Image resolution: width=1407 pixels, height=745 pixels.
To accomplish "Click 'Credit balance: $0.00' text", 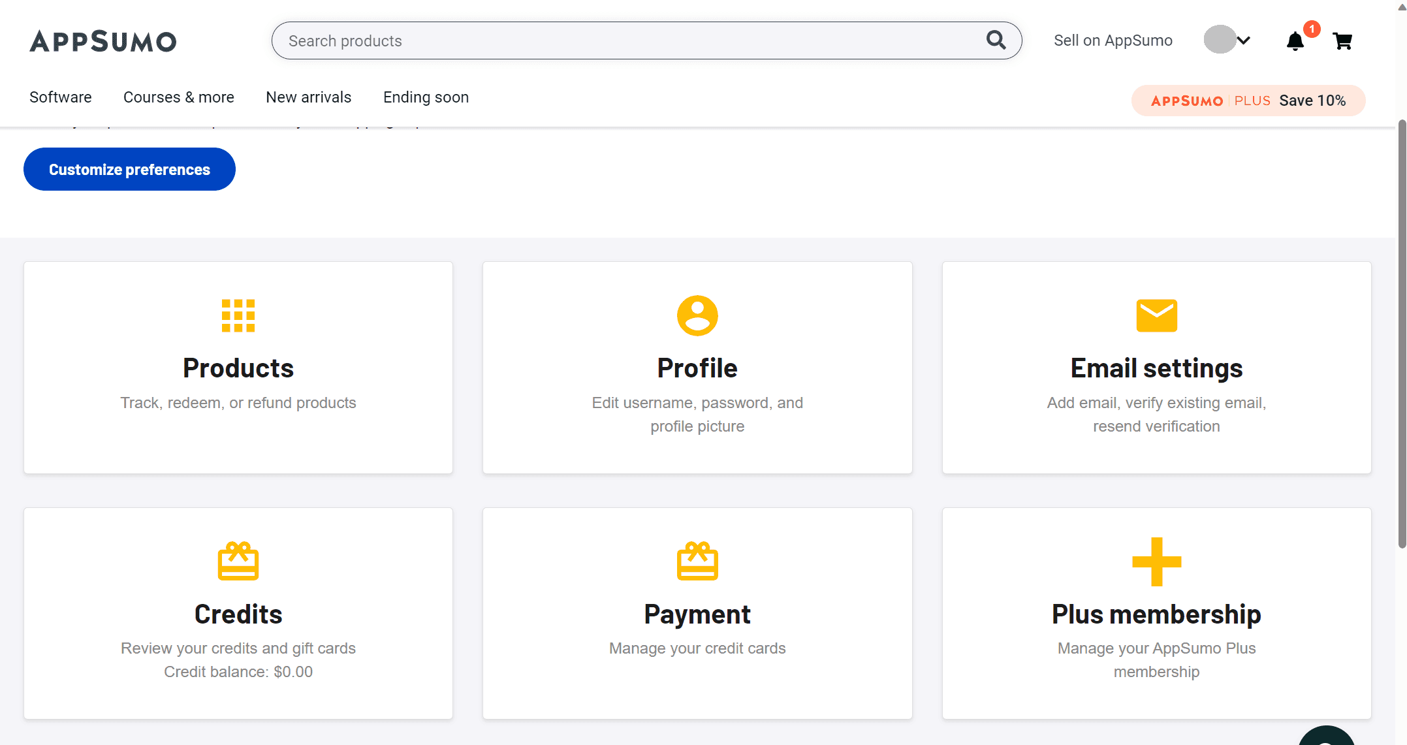I will coord(238,672).
